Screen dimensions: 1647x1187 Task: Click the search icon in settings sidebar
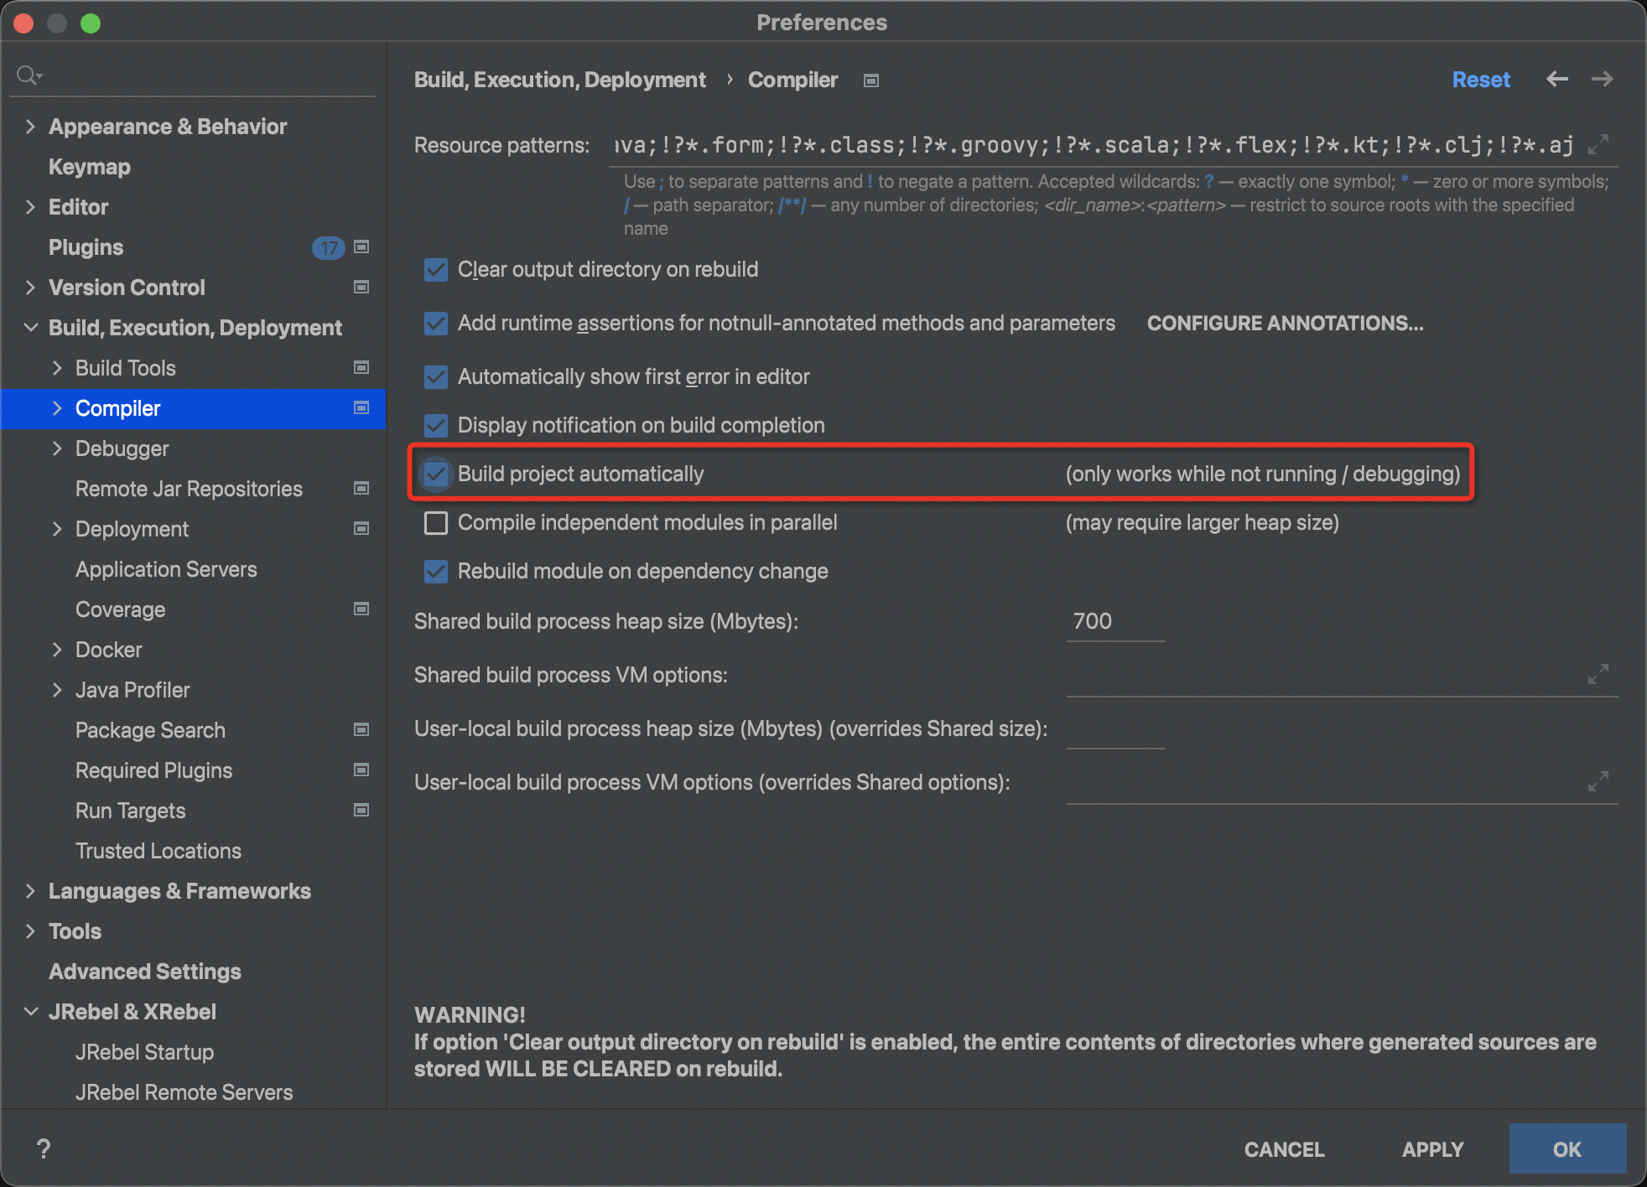click(x=29, y=75)
